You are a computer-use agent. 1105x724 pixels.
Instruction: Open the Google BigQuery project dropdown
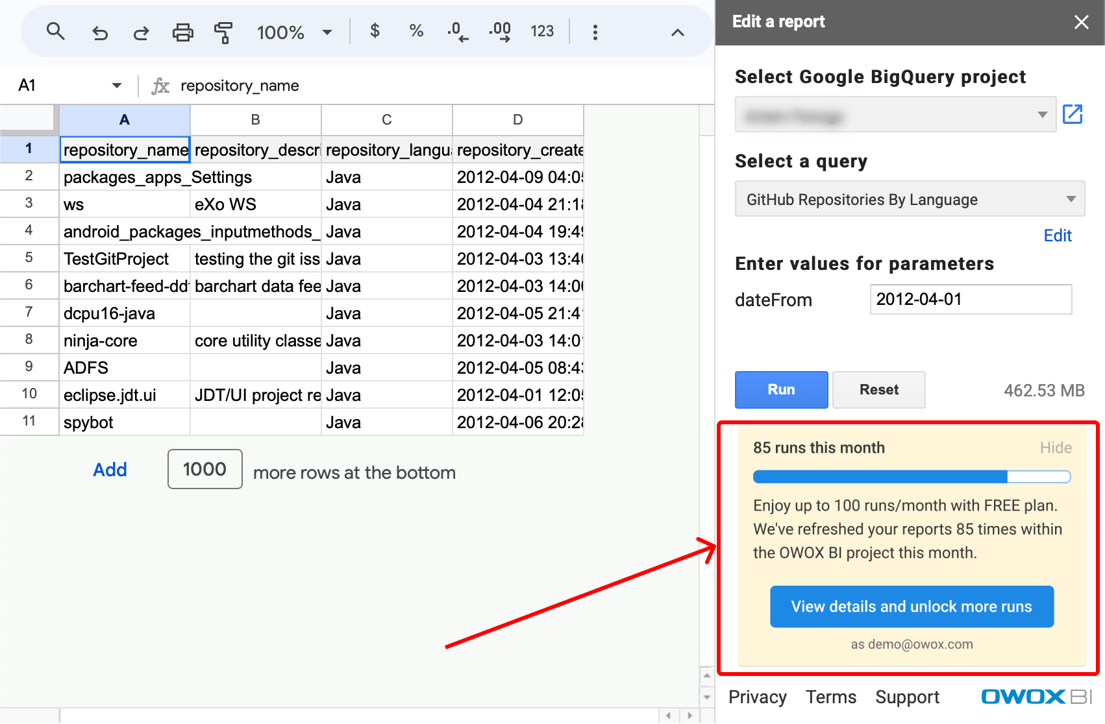pos(895,115)
